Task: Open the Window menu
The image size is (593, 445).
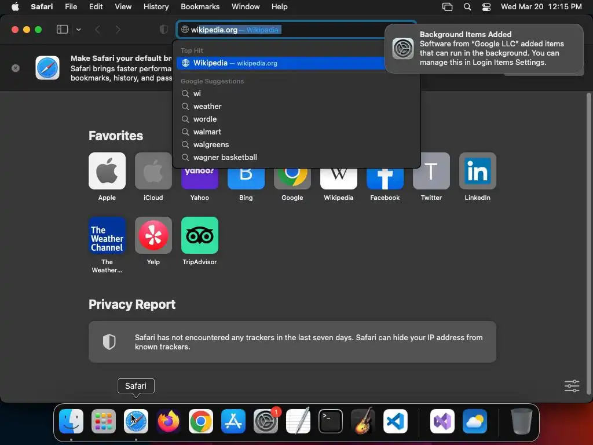Action: point(246,7)
